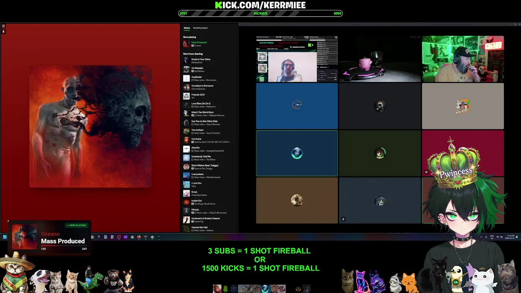Play Heaven Nor Hell by Volbeat
This screenshot has height=293, width=521.
(210, 229)
